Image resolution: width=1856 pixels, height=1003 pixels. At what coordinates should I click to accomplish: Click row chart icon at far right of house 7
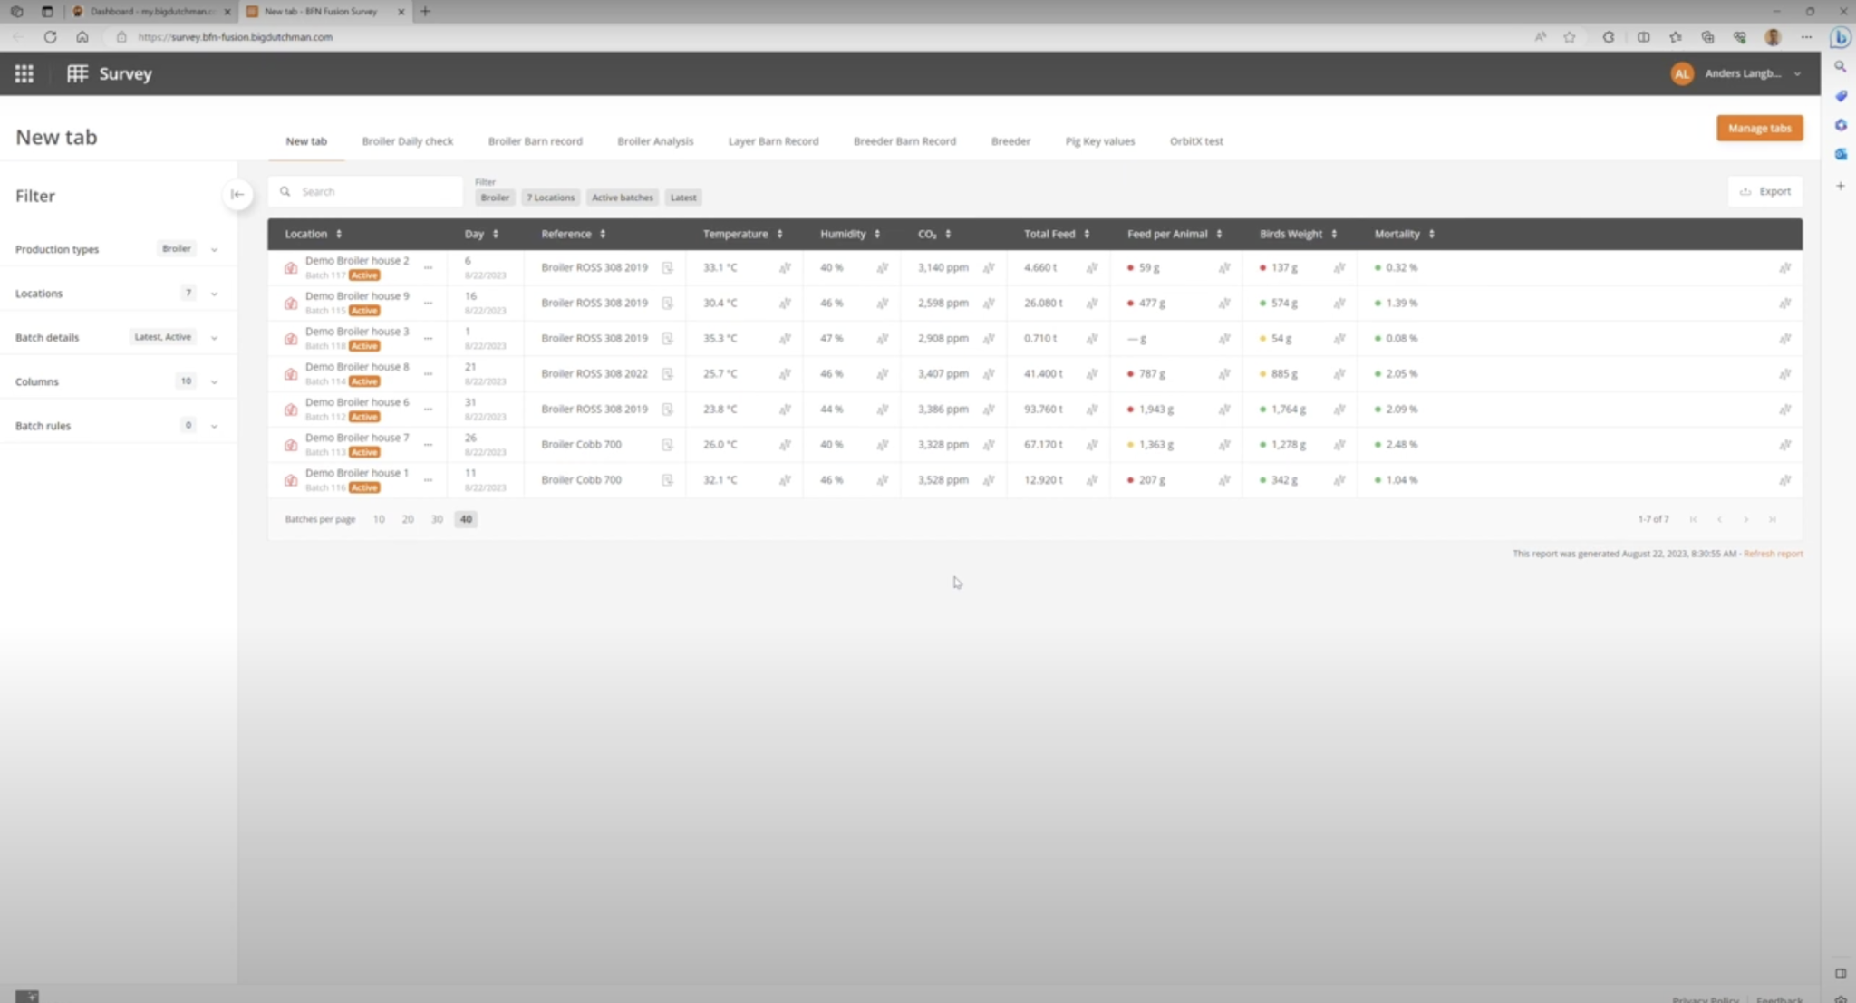[1784, 445]
